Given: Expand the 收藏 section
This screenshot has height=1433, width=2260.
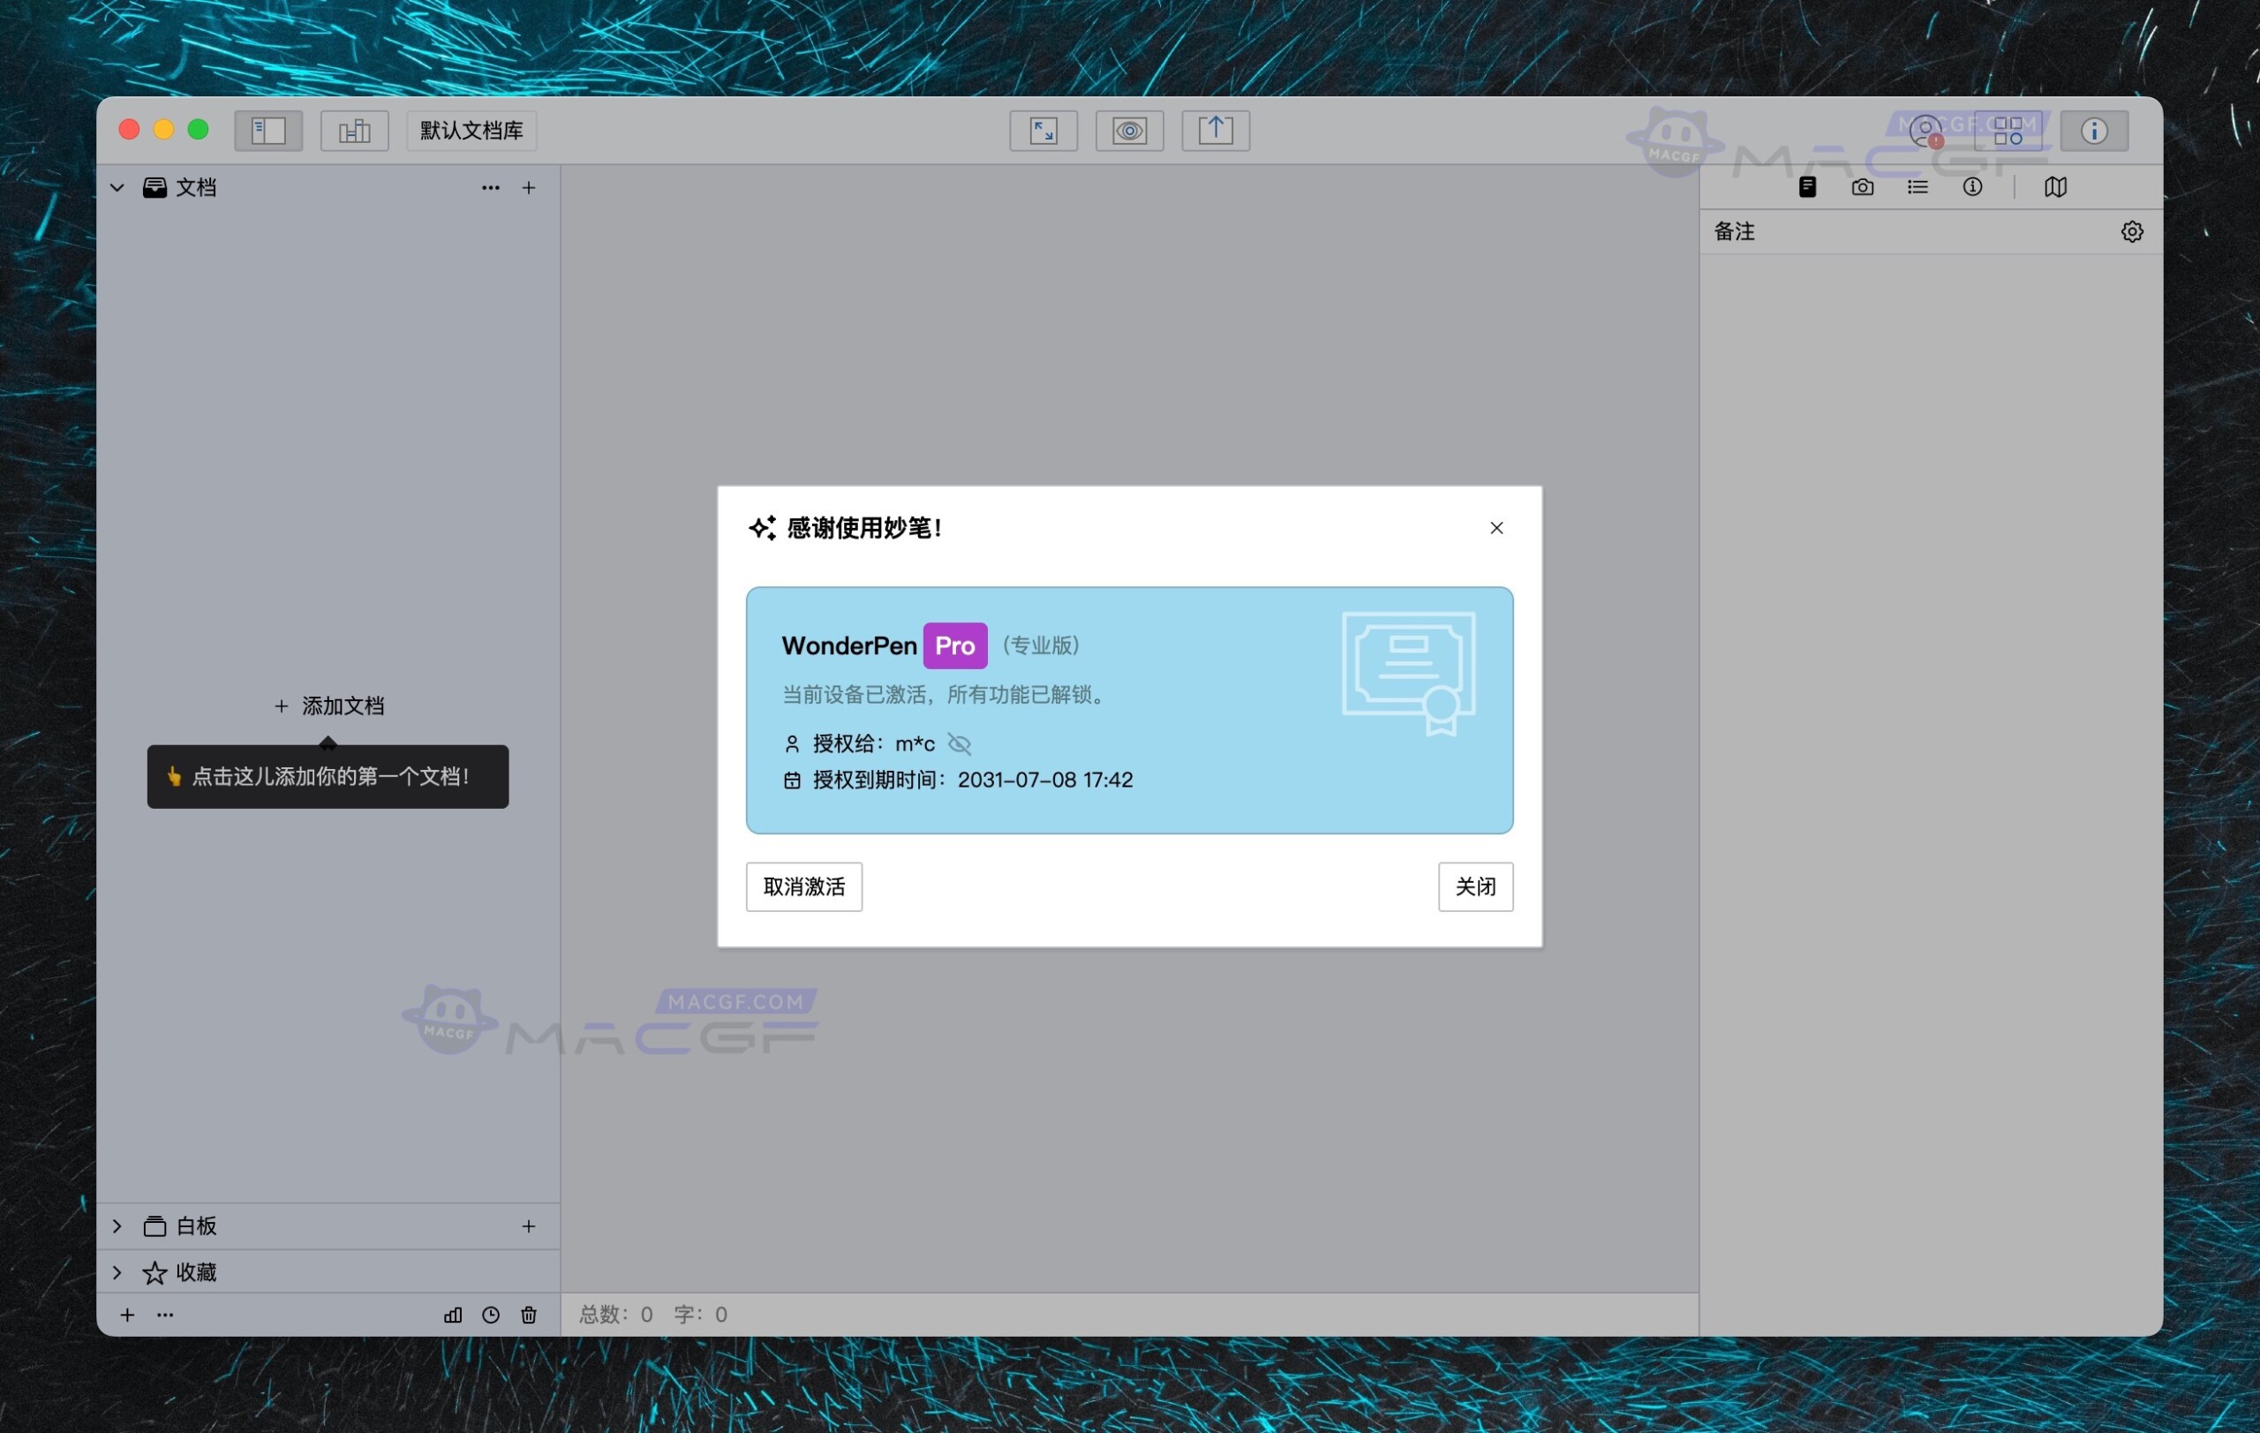Looking at the screenshot, I should 117,1272.
